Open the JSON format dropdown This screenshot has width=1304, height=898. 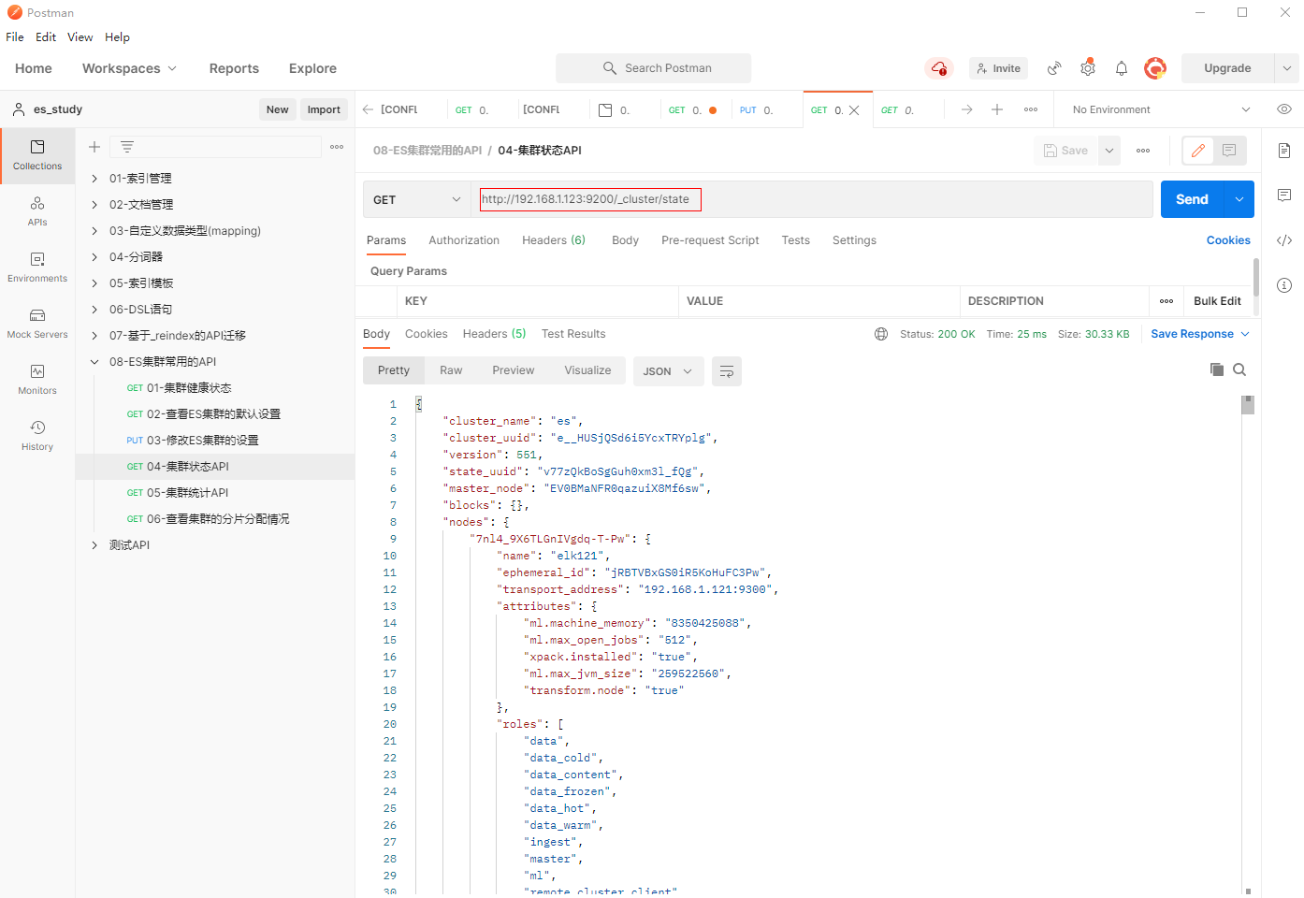tap(668, 371)
